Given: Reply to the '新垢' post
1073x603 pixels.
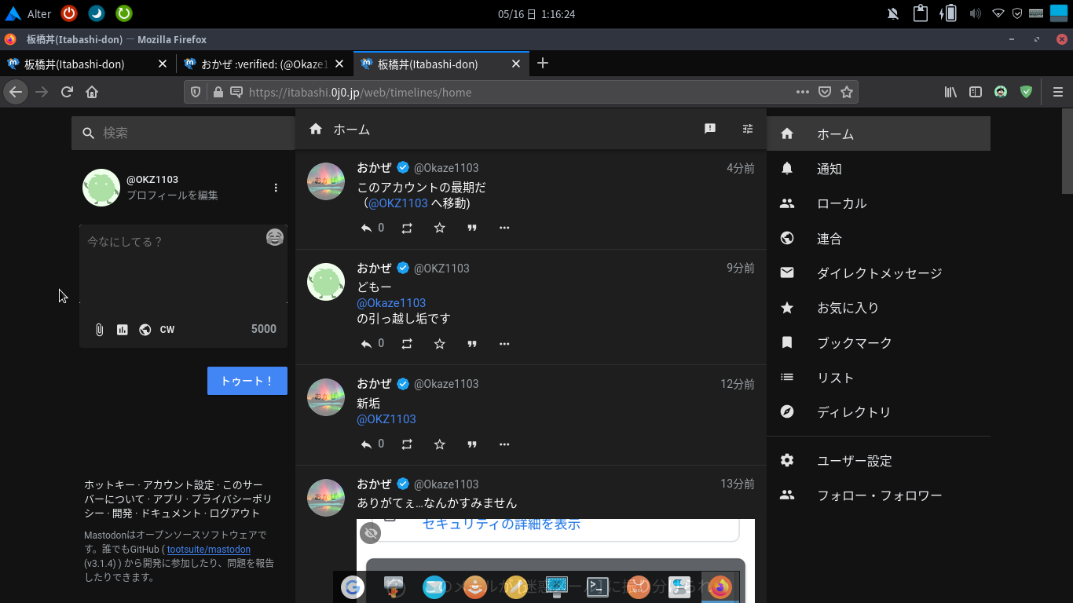Looking at the screenshot, I should (366, 444).
